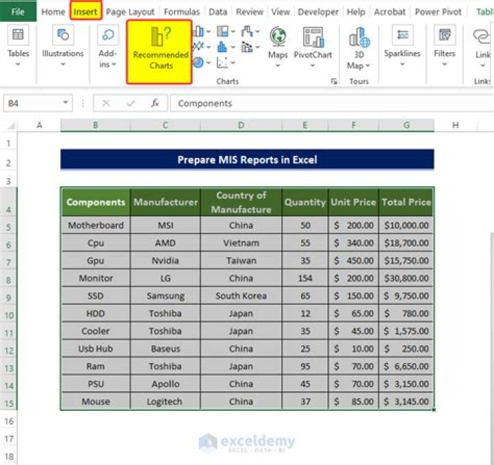This screenshot has height=465, width=494.
Task: Click the Tables icon
Action: pos(18,35)
